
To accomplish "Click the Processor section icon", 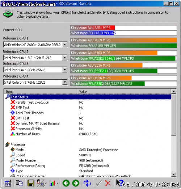I will 7,144.
